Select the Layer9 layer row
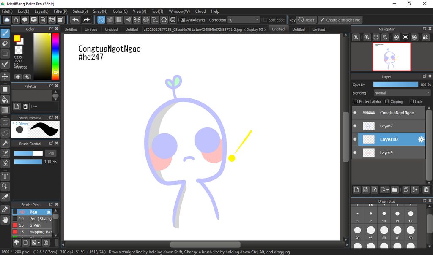 click(389, 152)
